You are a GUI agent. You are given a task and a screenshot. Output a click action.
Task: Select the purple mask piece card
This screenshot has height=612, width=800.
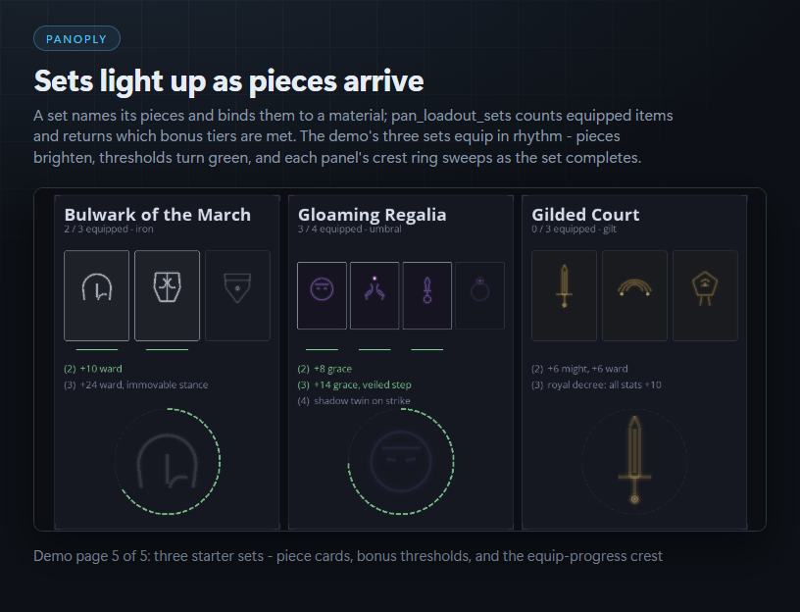click(x=322, y=295)
